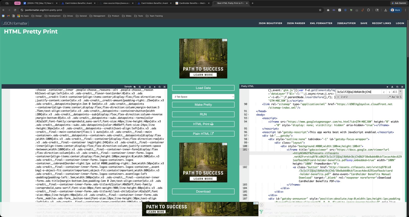Copy input editor content to clipboard

point(160,87)
